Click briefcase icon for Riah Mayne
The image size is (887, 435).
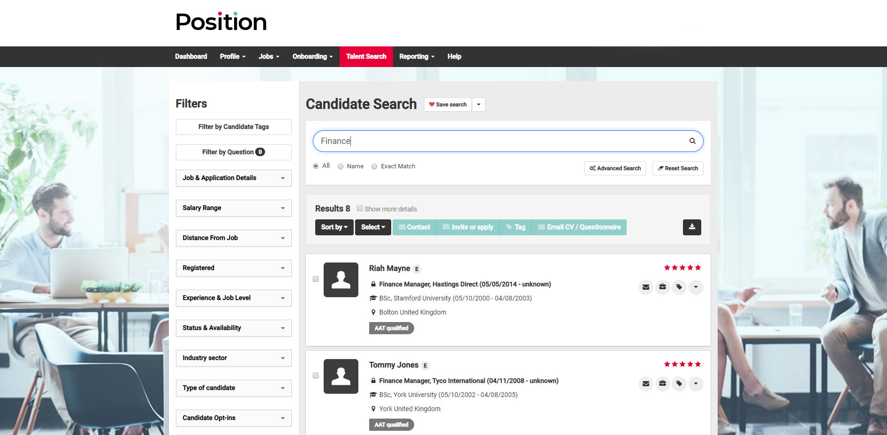(x=662, y=287)
